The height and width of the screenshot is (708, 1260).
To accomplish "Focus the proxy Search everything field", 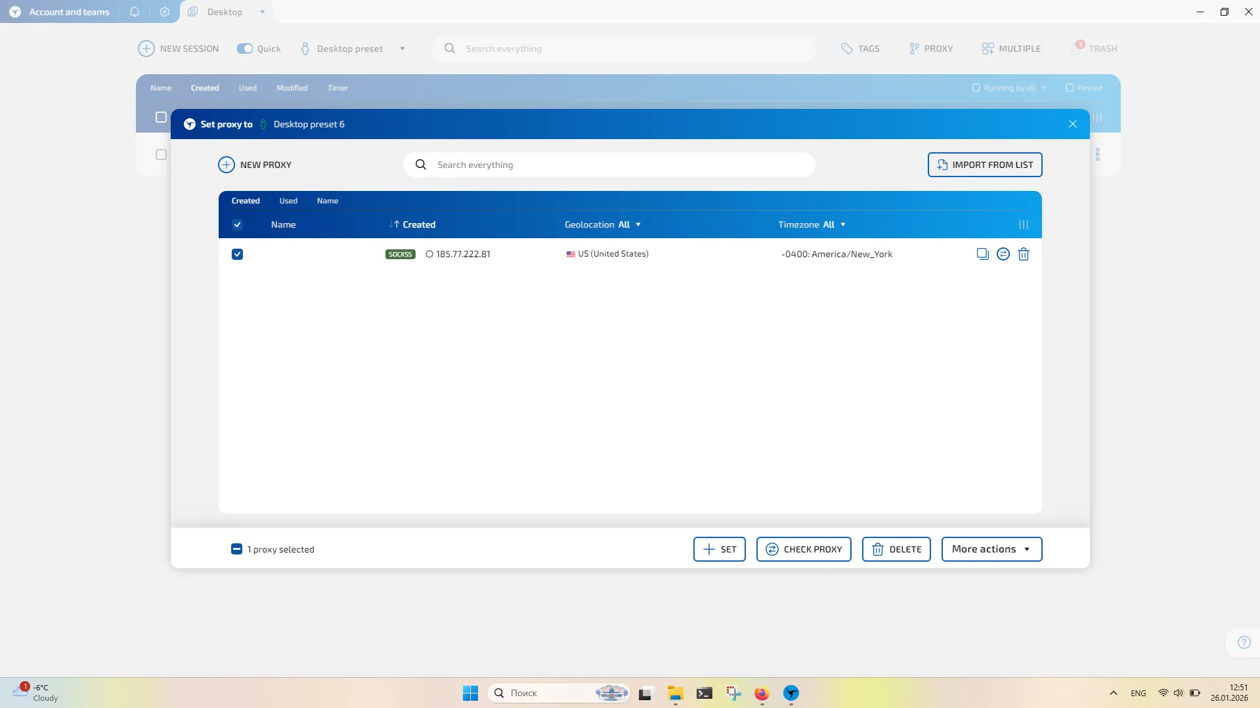I will point(609,165).
